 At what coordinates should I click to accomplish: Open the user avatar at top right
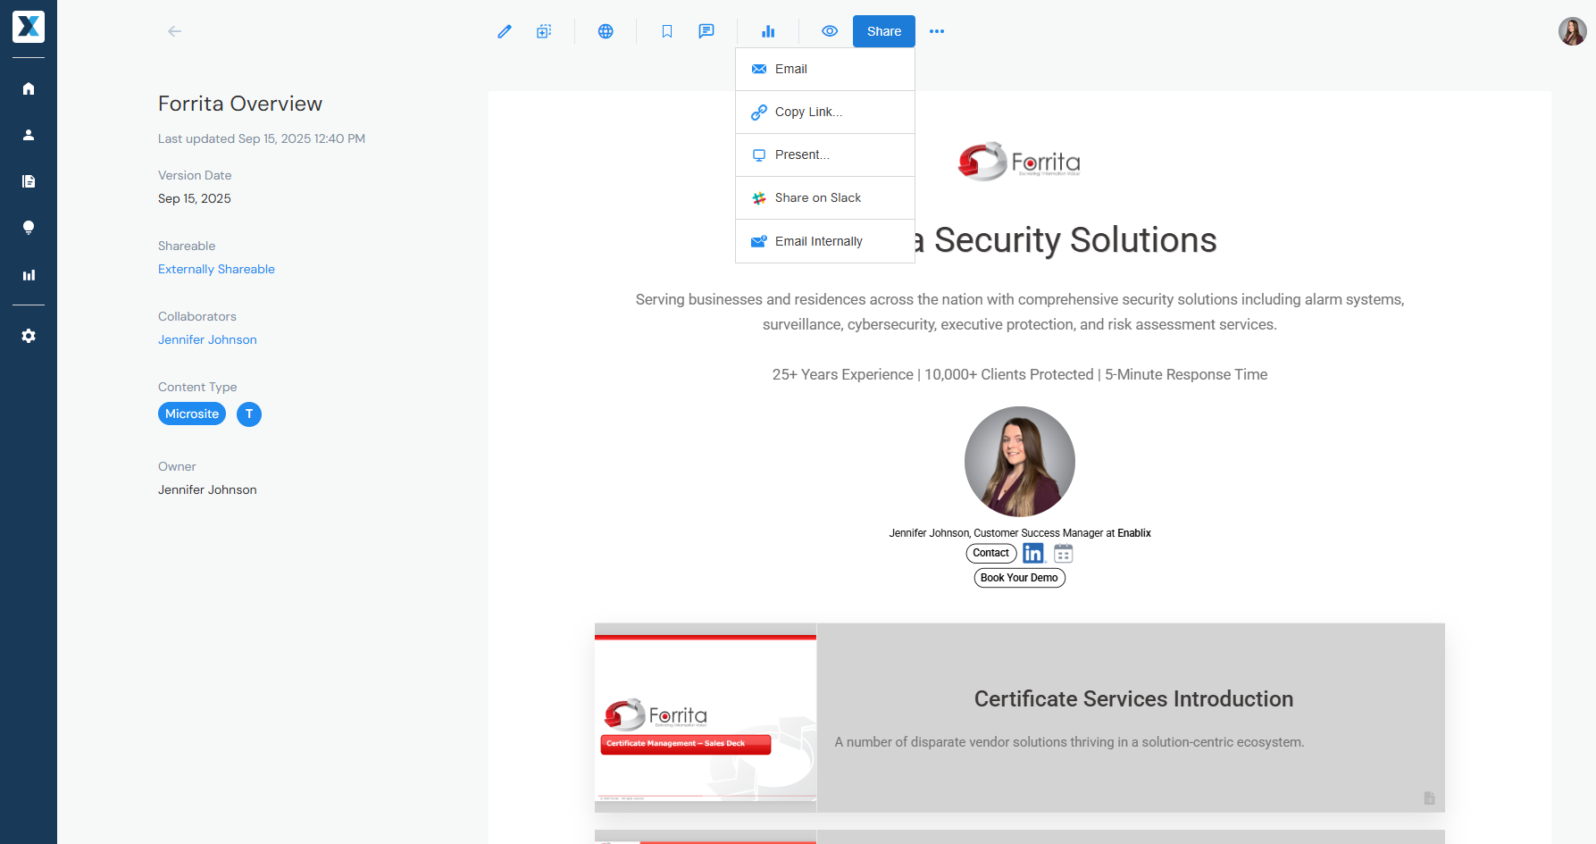coord(1573,31)
